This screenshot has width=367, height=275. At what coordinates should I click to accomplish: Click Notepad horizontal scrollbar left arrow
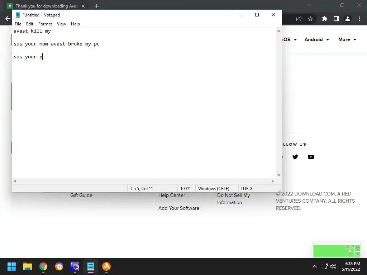click(x=15, y=181)
